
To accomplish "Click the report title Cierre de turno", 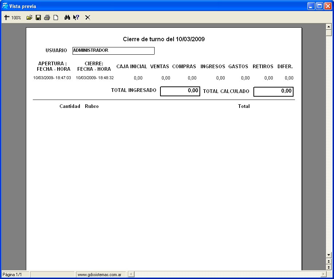I will pyautogui.click(x=164, y=39).
